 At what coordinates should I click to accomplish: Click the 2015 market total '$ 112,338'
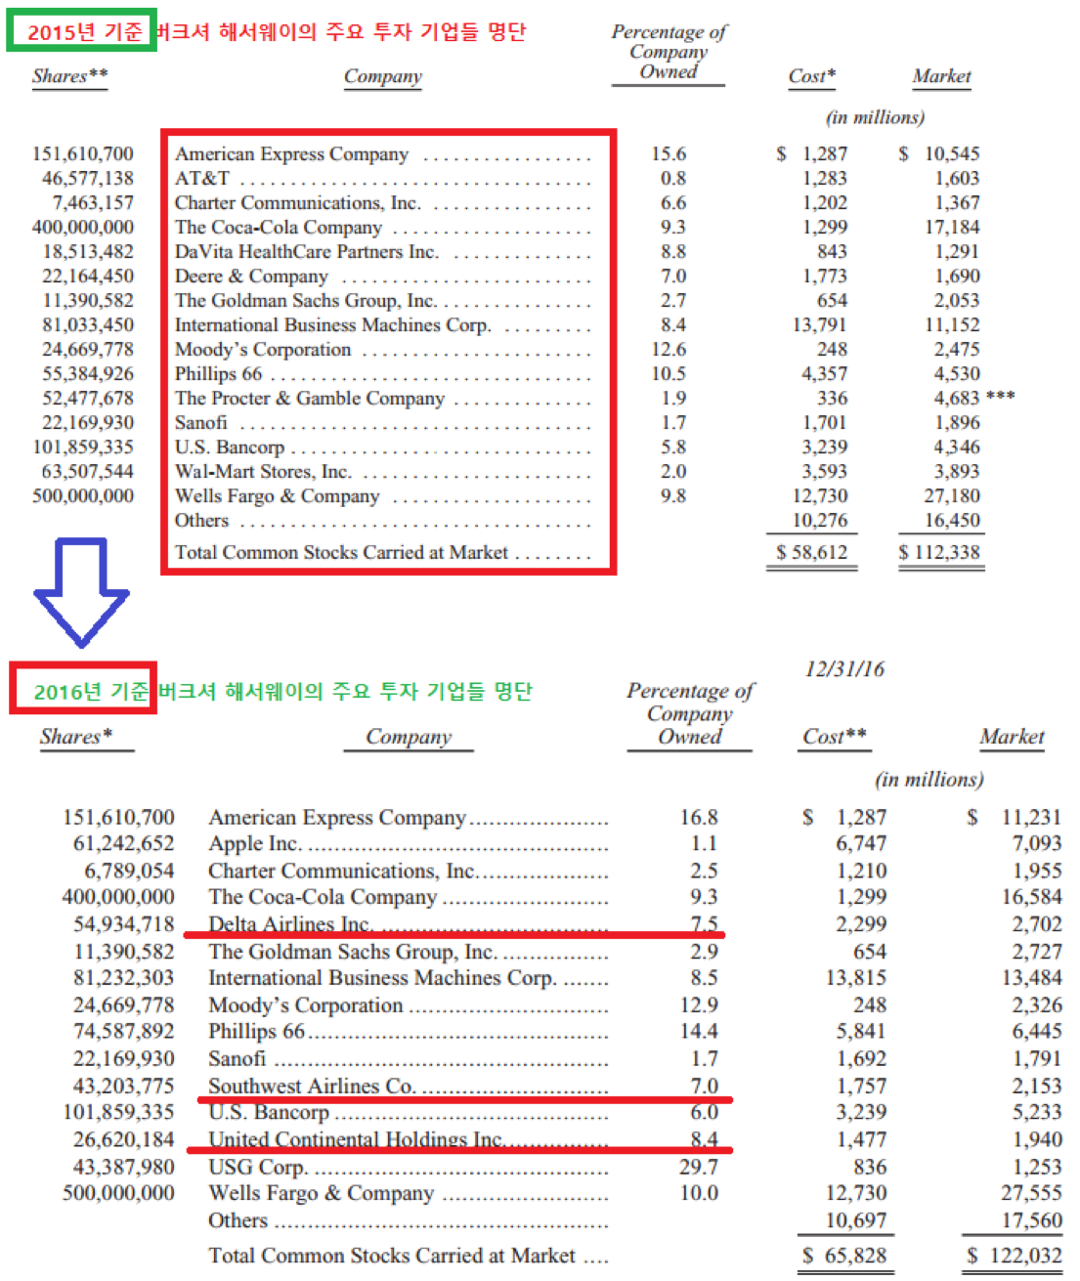(x=939, y=553)
